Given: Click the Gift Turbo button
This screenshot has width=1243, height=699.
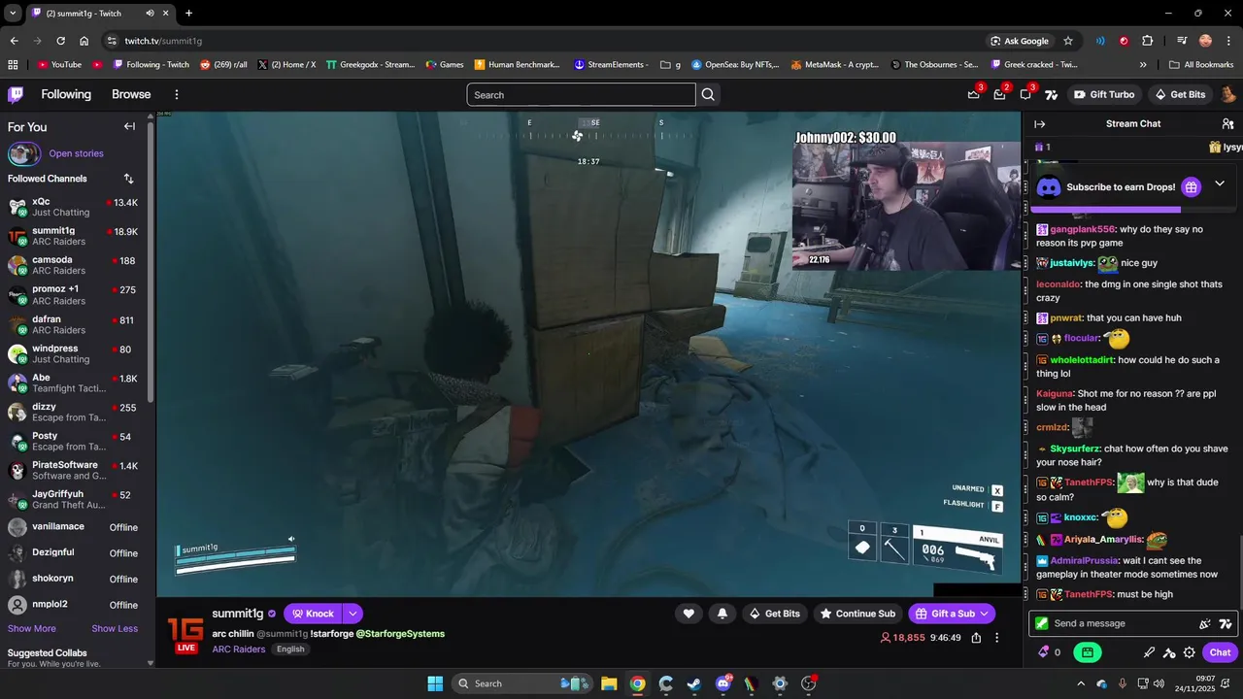Looking at the screenshot, I should pyautogui.click(x=1104, y=94).
